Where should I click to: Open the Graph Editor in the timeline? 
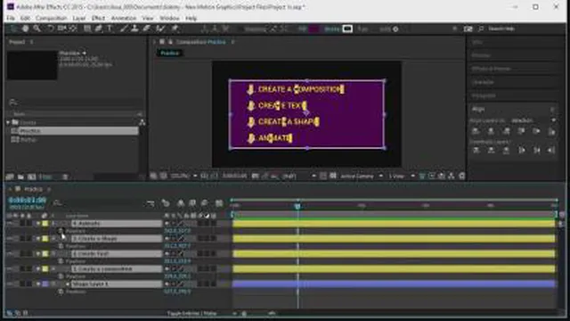point(219,203)
